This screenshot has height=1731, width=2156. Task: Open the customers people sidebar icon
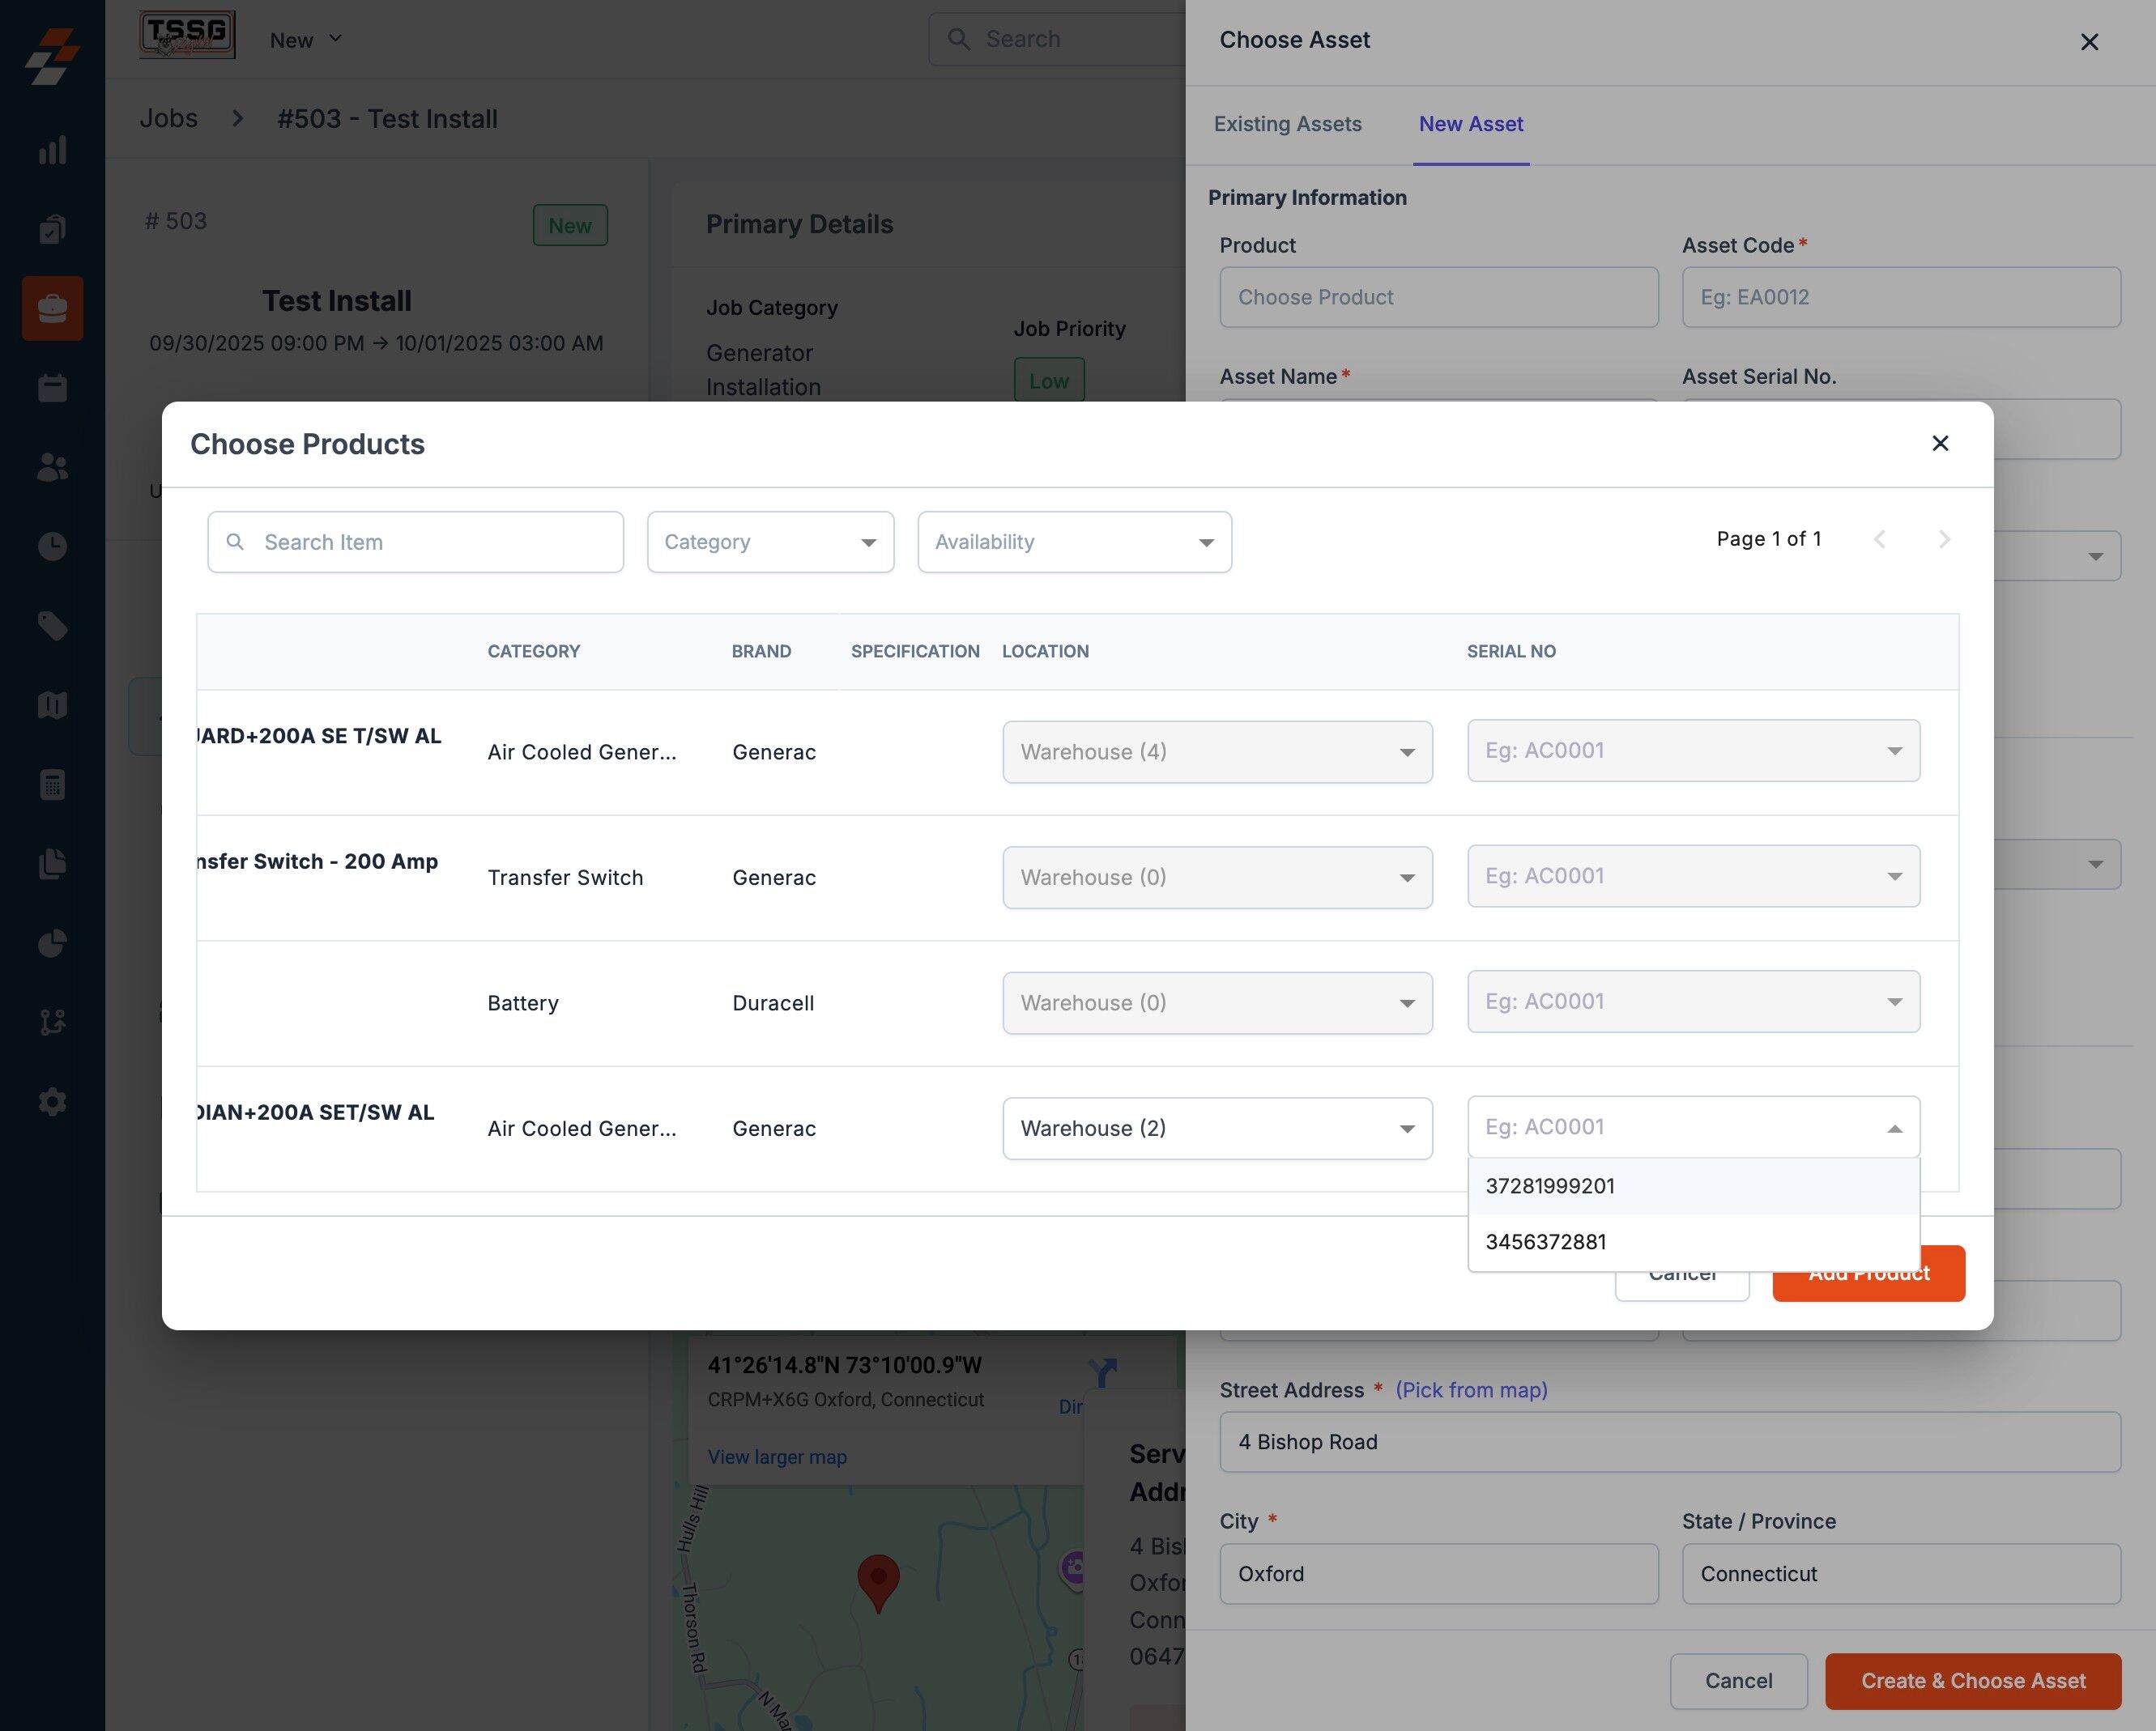pos(52,466)
